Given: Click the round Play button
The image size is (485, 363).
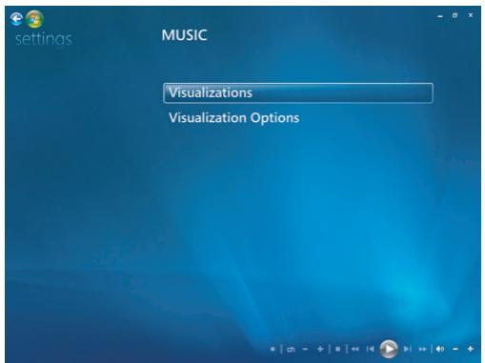Looking at the screenshot, I should (x=389, y=349).
